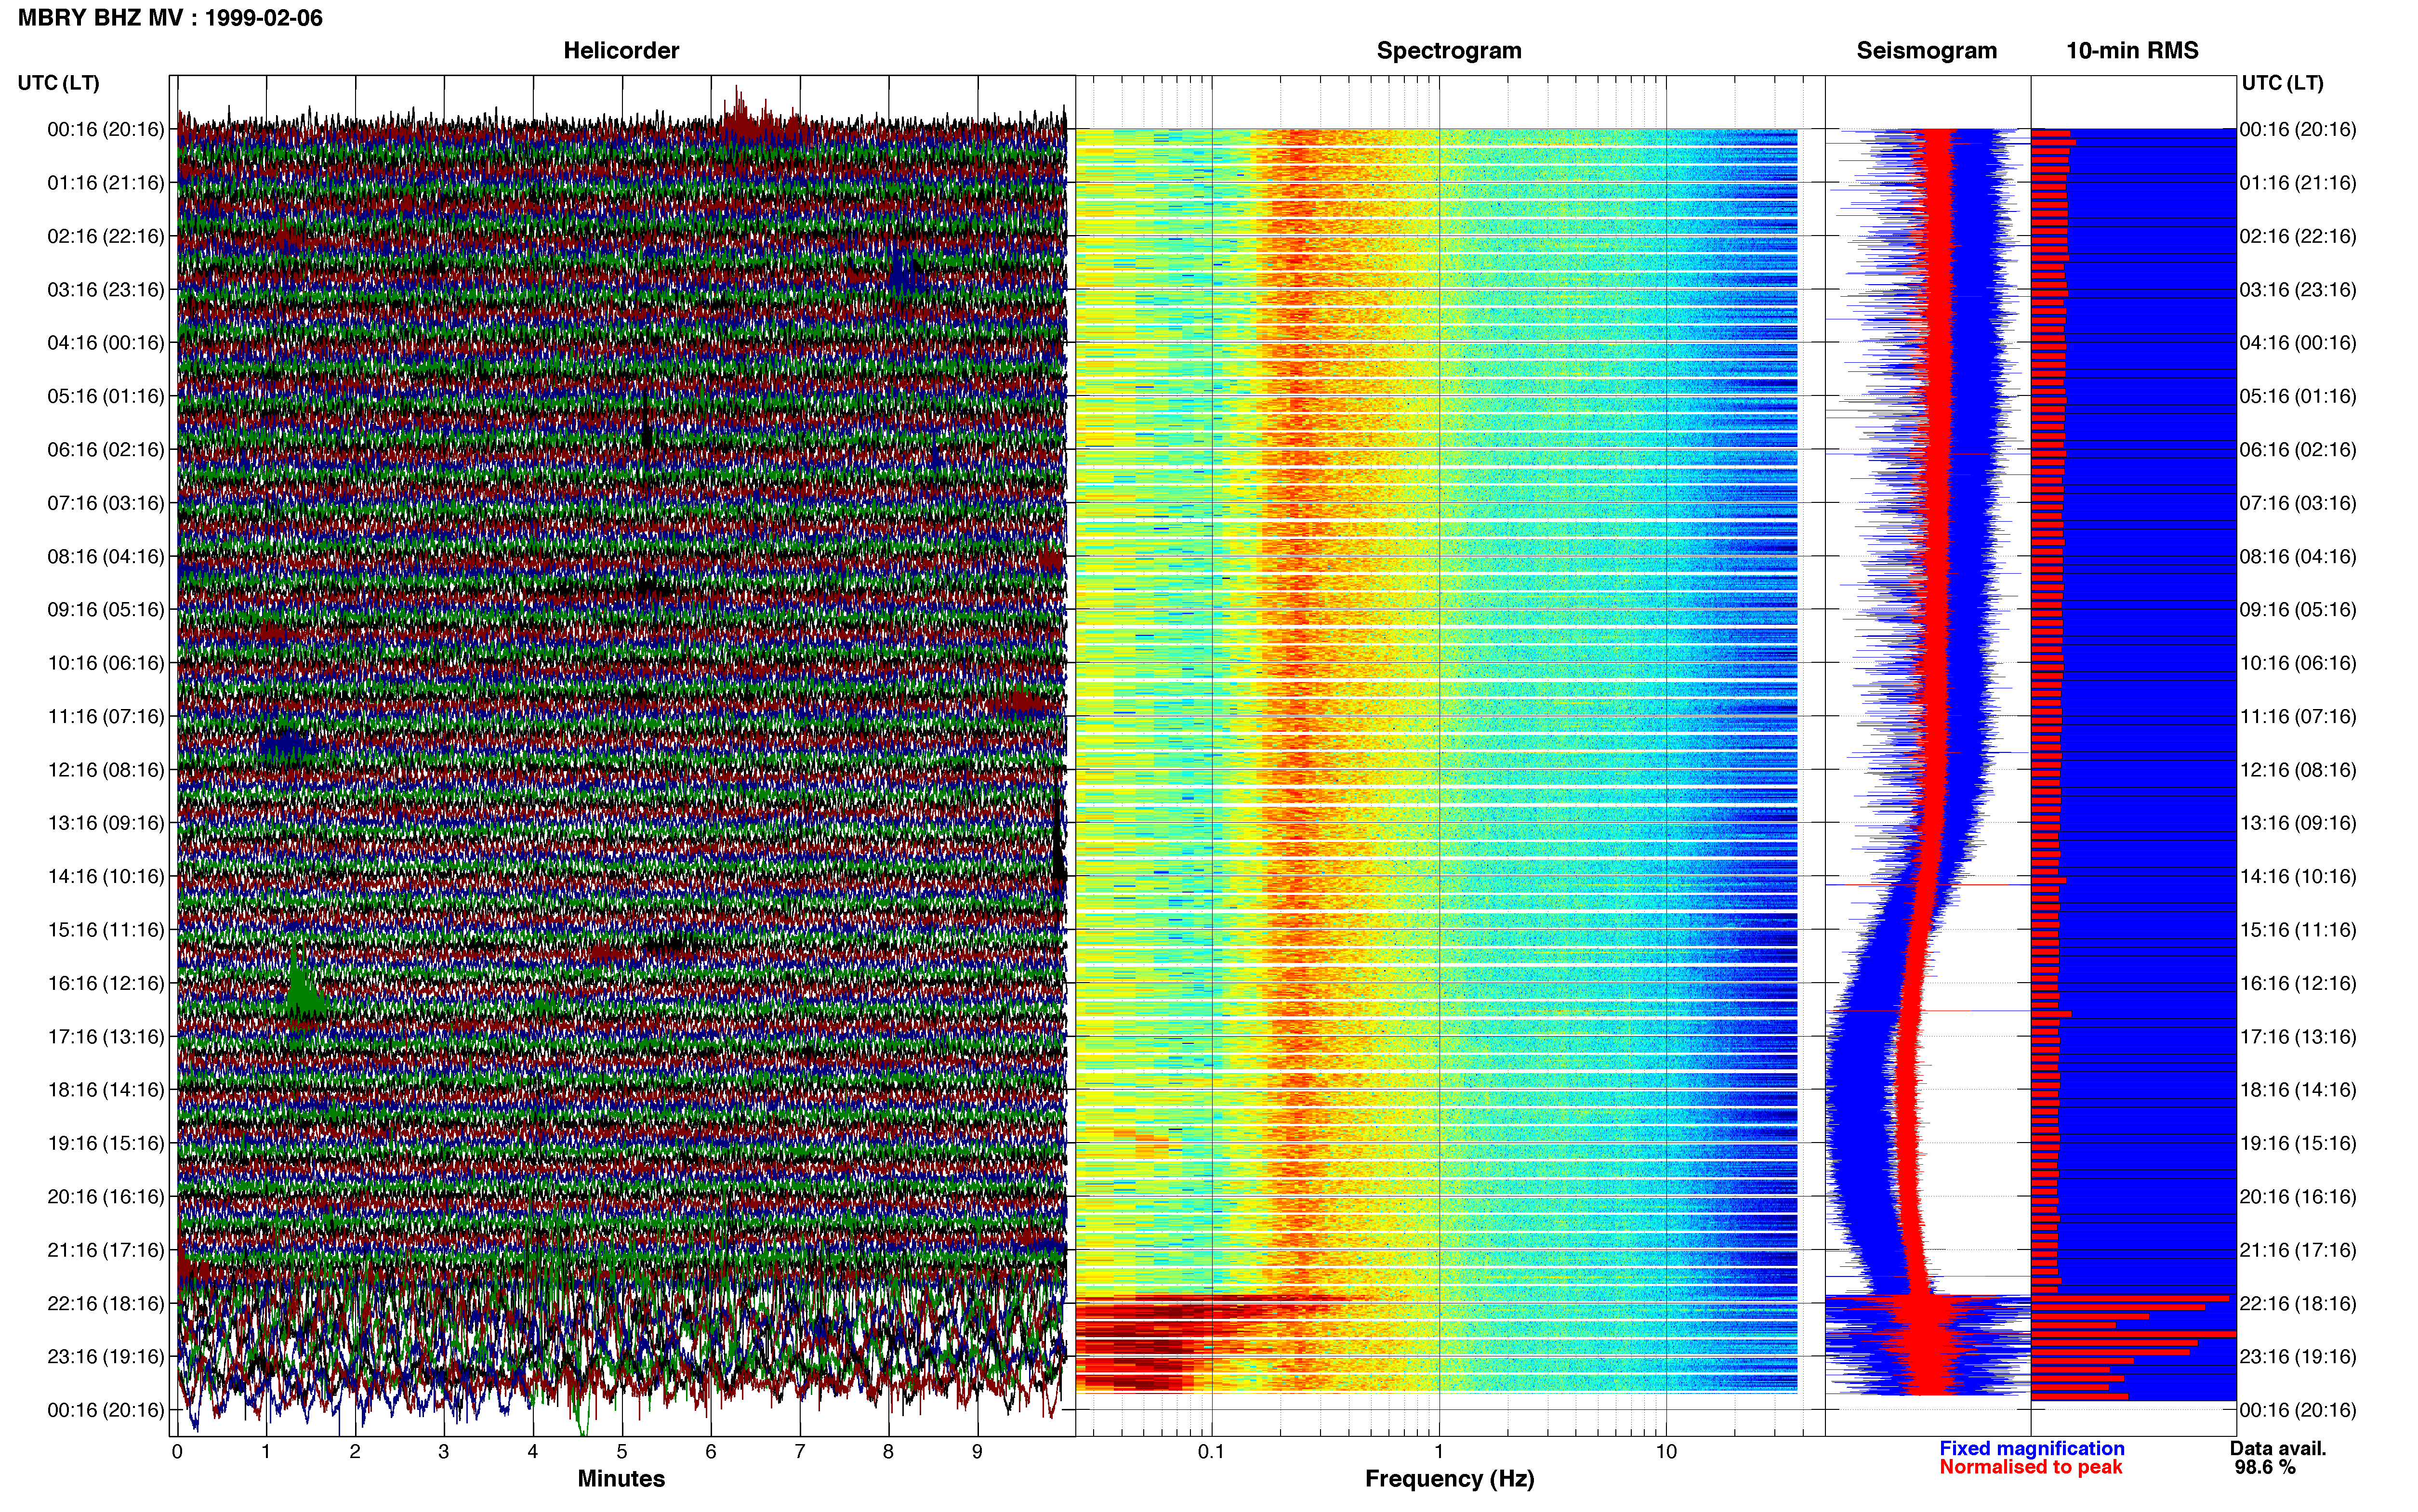2418x1512 pixels.
Task: Click the '0.1' tick on Frequency axis
Action: tap(1211, 1452)
